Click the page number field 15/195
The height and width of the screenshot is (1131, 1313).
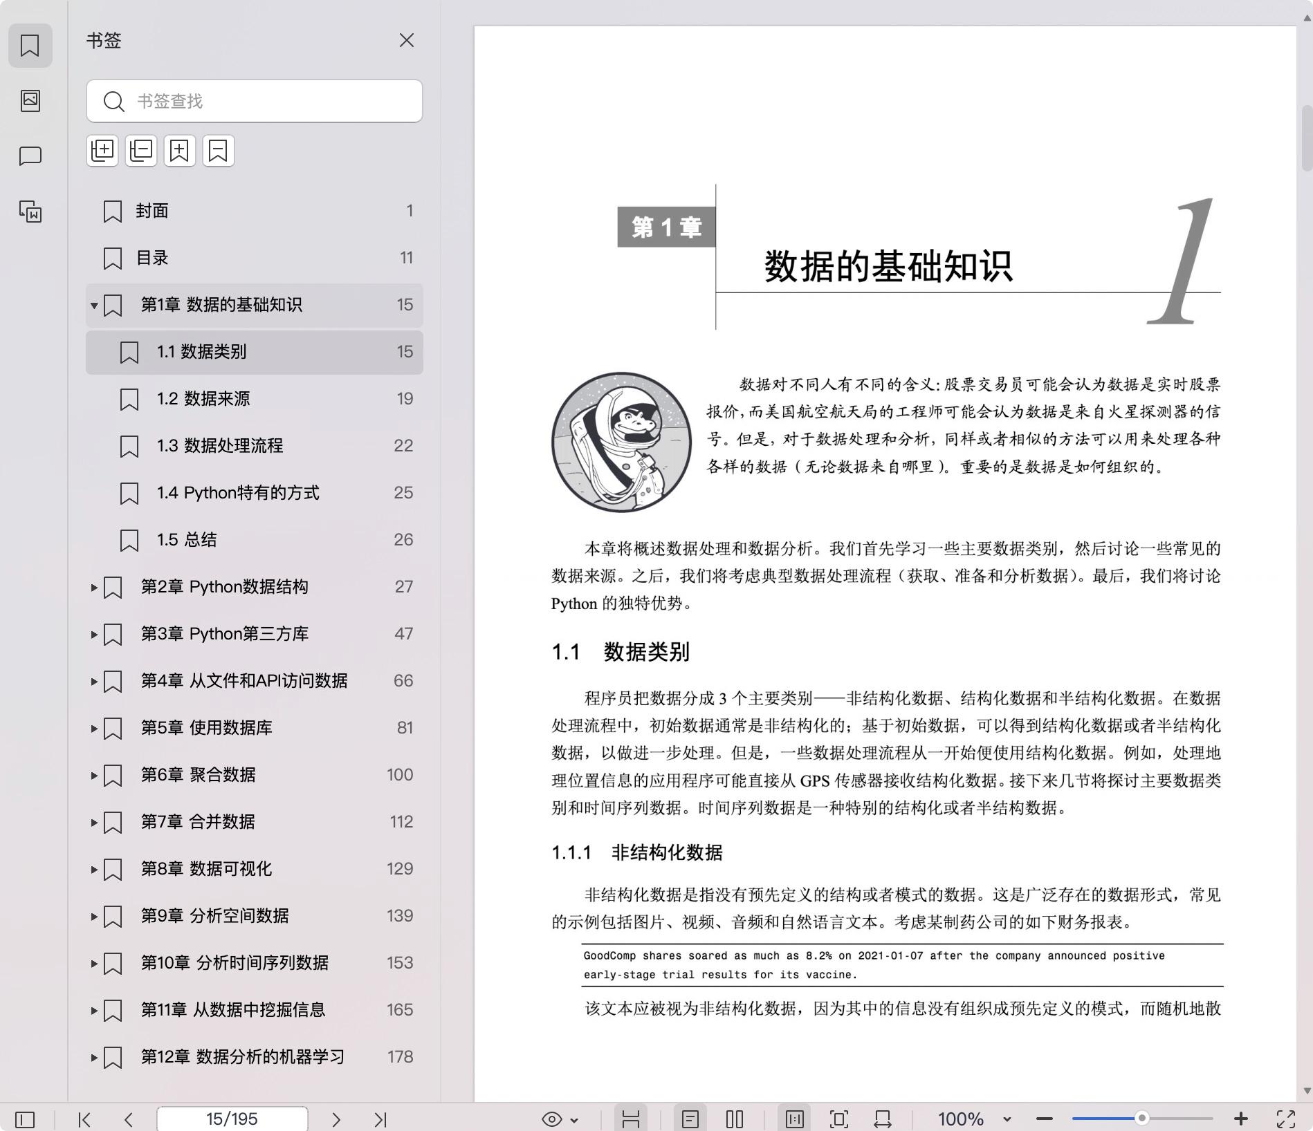coord(232,1119)
